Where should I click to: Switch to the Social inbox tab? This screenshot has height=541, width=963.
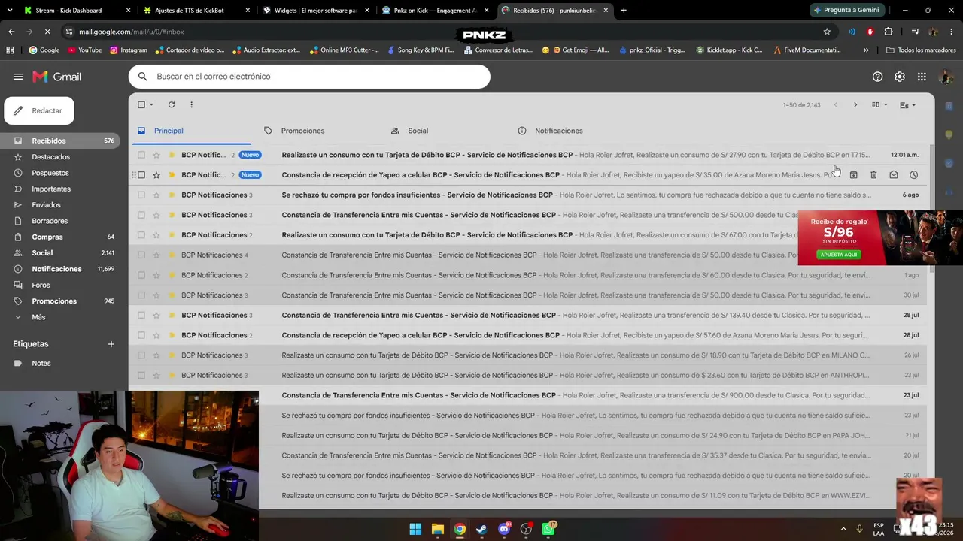(x=418, y=131)
